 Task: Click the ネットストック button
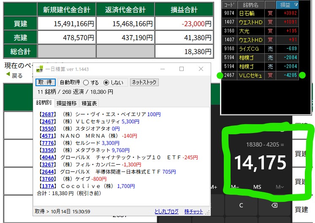tap(144, 82)
